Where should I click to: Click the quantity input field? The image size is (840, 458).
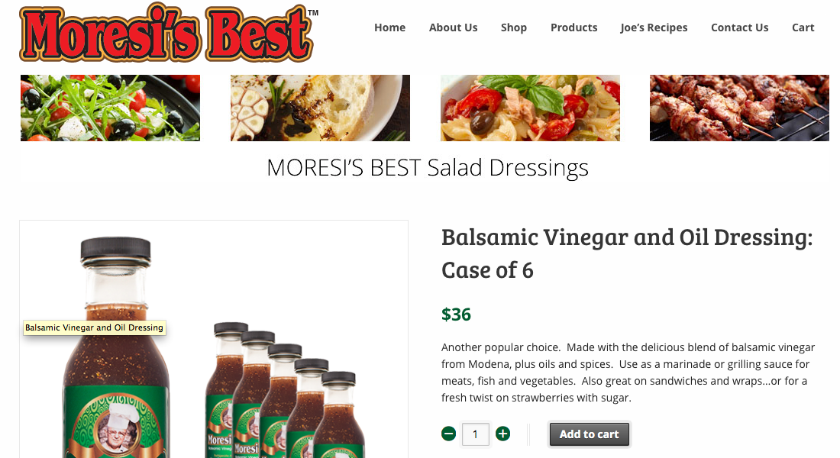[475, 434]
